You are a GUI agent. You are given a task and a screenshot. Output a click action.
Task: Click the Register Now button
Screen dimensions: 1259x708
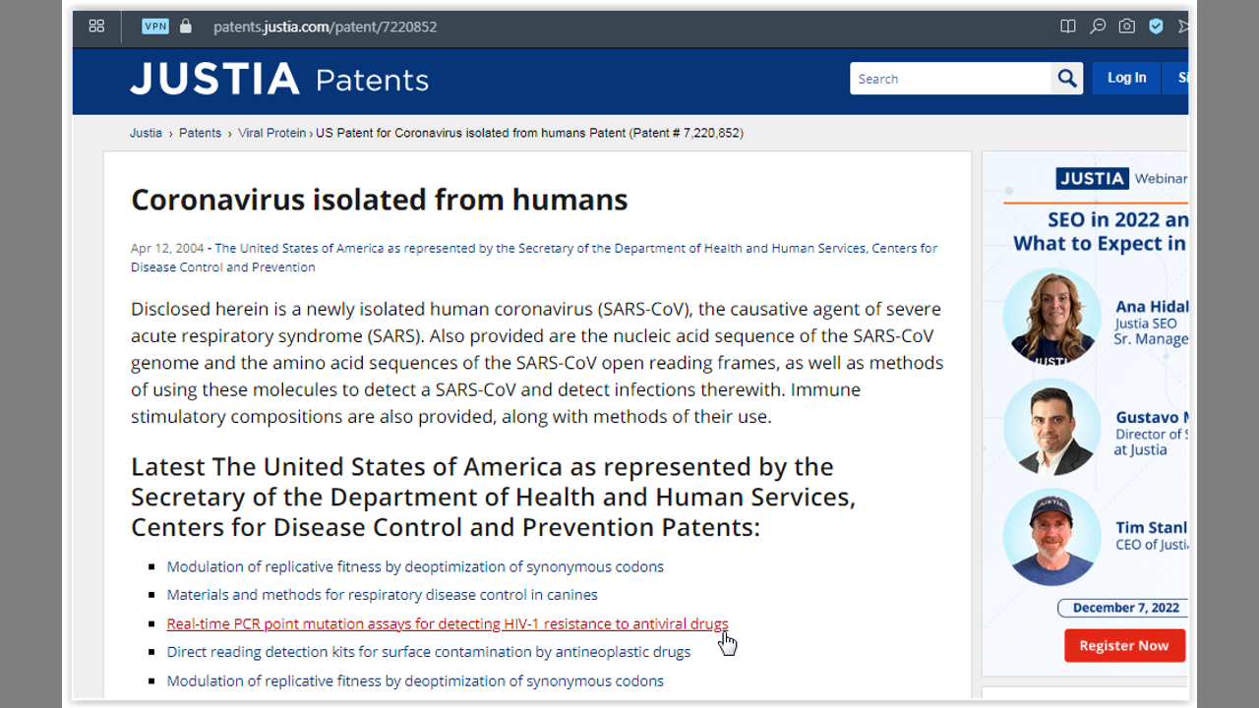point(1124,646)
